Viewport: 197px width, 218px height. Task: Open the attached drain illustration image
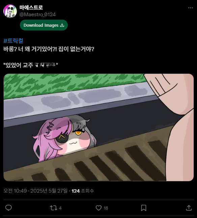click(98, 127)
